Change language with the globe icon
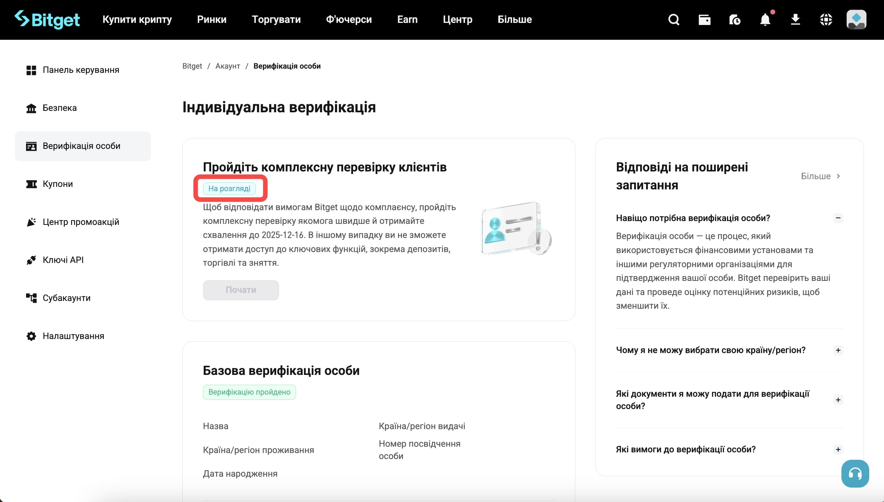The height and width of the screenshot is (502, 884). coord(826,19)
